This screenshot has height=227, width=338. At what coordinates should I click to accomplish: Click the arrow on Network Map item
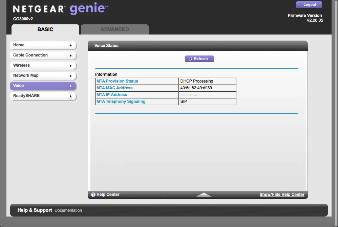coord(70,76)
